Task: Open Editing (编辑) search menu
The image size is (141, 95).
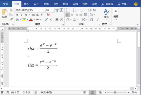Action: [116, 14]
